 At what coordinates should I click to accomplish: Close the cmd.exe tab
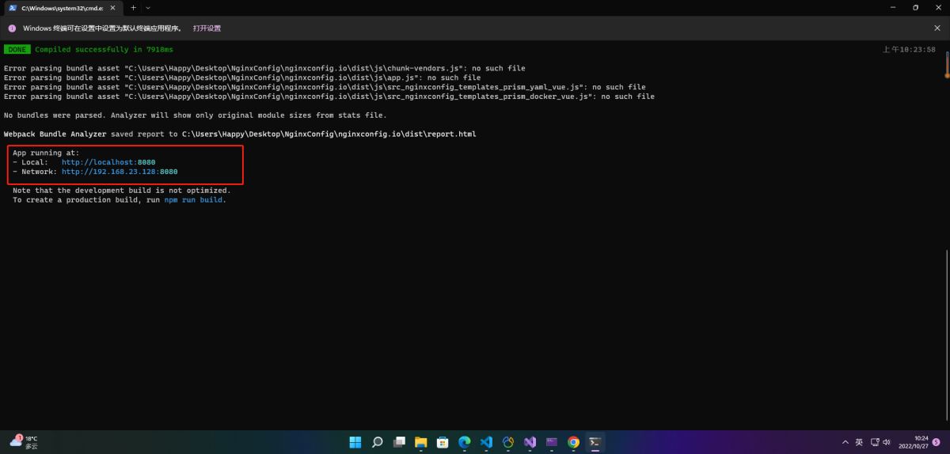pyautogui.click(x=111, y=7)
